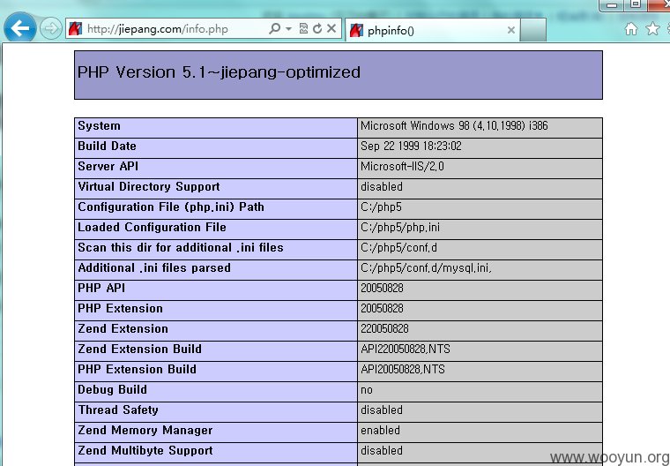Select the PHP Extension Build label
This screenshot has height=466, width=670.
coord(138,369)
